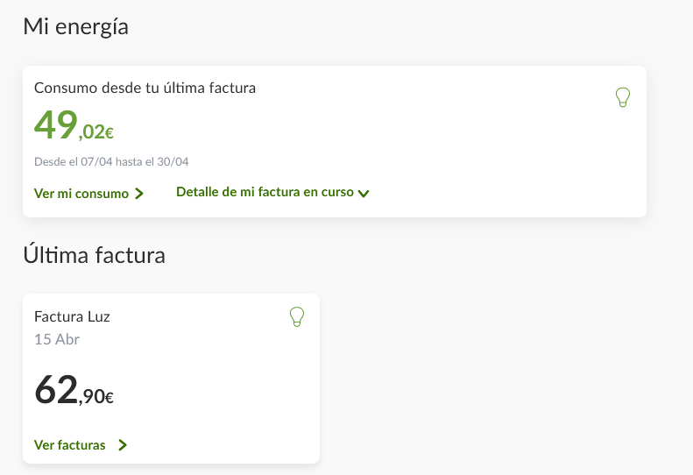Screen dimensions: 693x475
Task: Click the down chevron after Detalle de mi factura
Action: pyautogui.click(x=364, y=193)
